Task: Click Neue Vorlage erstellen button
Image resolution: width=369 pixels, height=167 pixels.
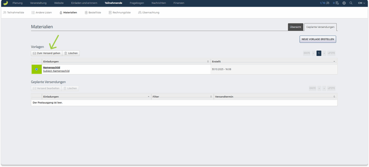Action: tap(317, 39)
